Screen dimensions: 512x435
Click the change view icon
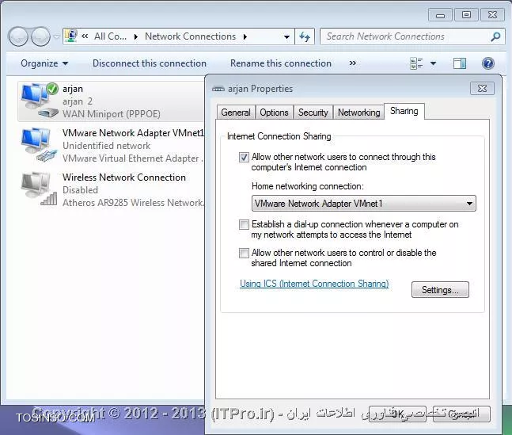pos(416,63)
